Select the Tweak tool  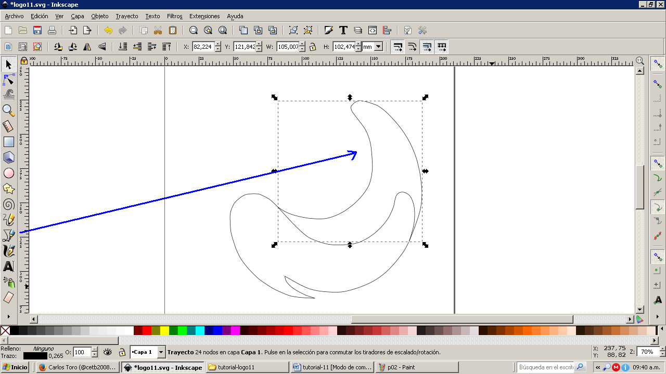(x=8, y=95)
